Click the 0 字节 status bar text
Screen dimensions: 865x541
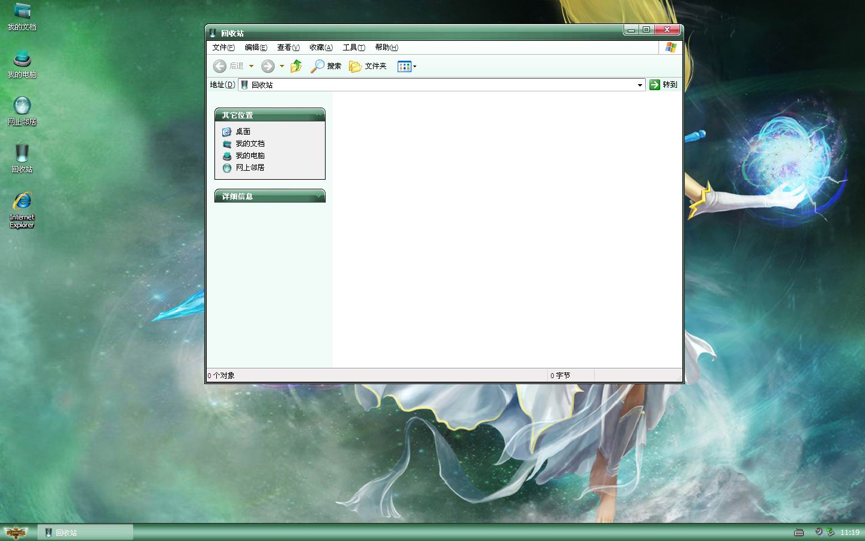tap(560, 376)
